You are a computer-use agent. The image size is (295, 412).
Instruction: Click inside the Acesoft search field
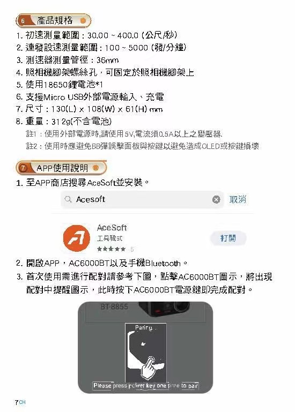click(x=142, y=199)
